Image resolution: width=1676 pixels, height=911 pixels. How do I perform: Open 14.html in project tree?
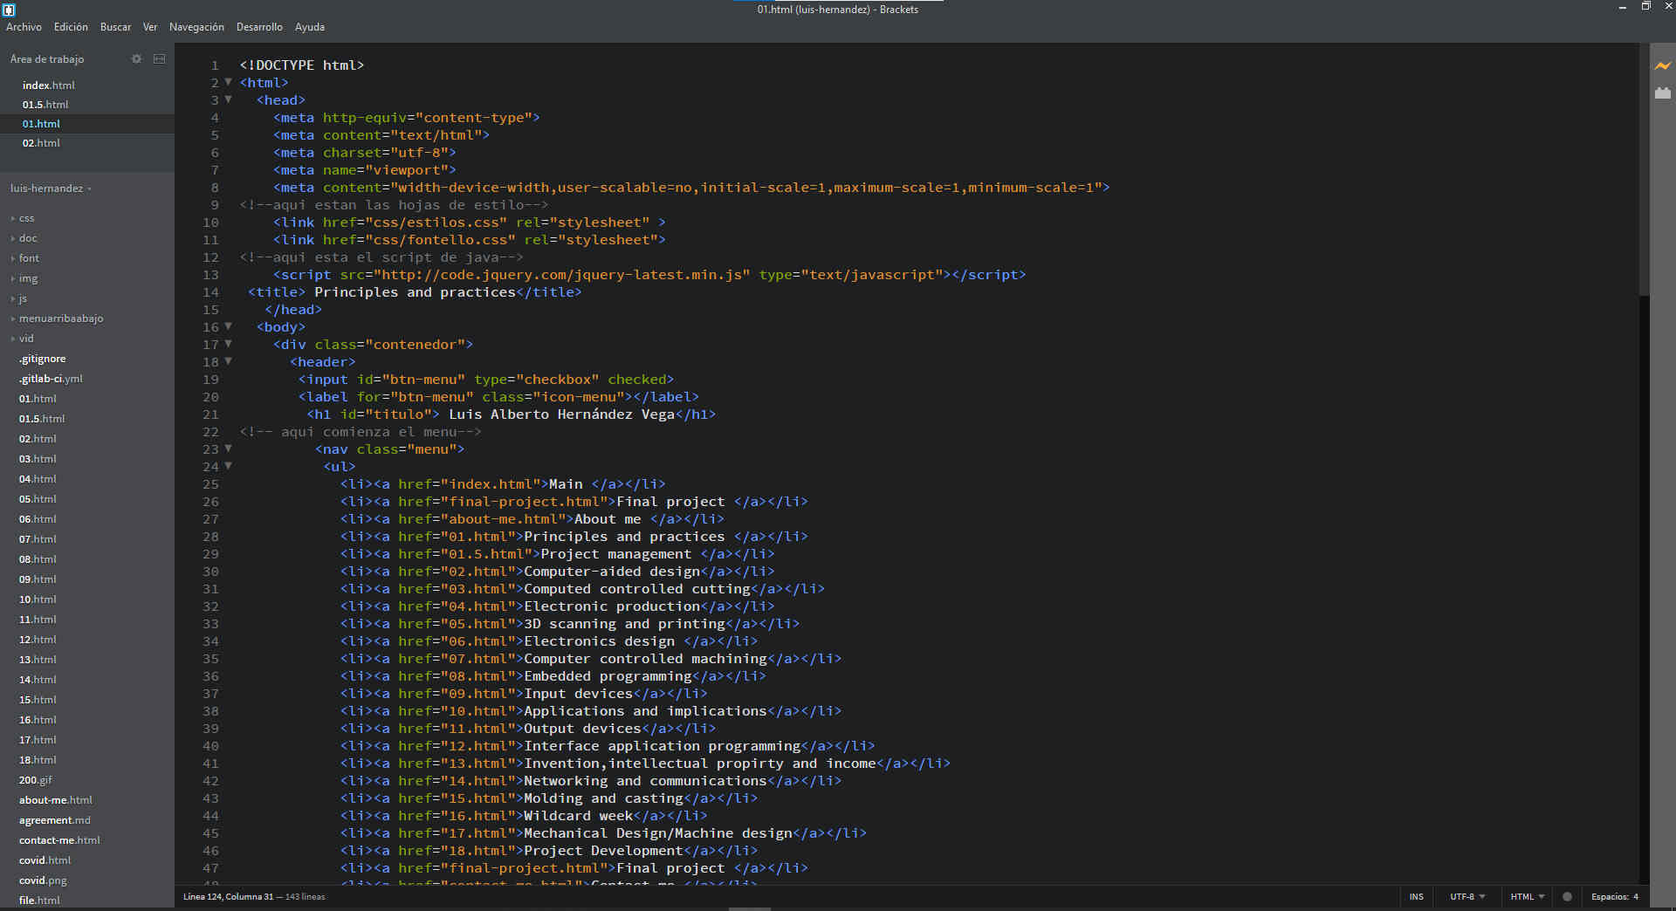pyautogui.click(x=38, y=680)
